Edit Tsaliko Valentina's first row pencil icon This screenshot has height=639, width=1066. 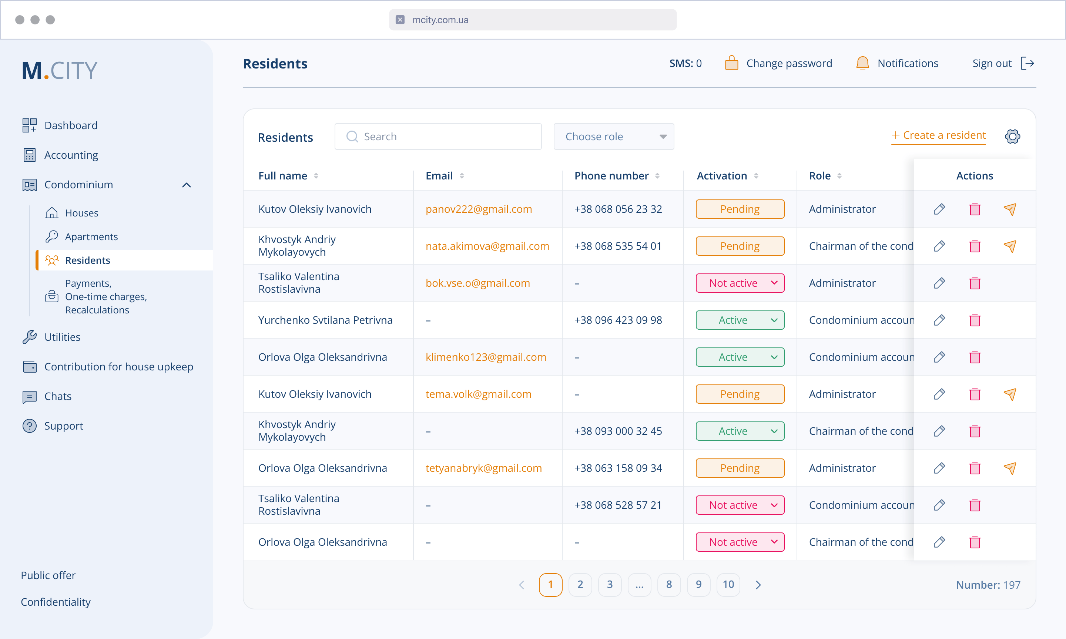coord(939,283)
